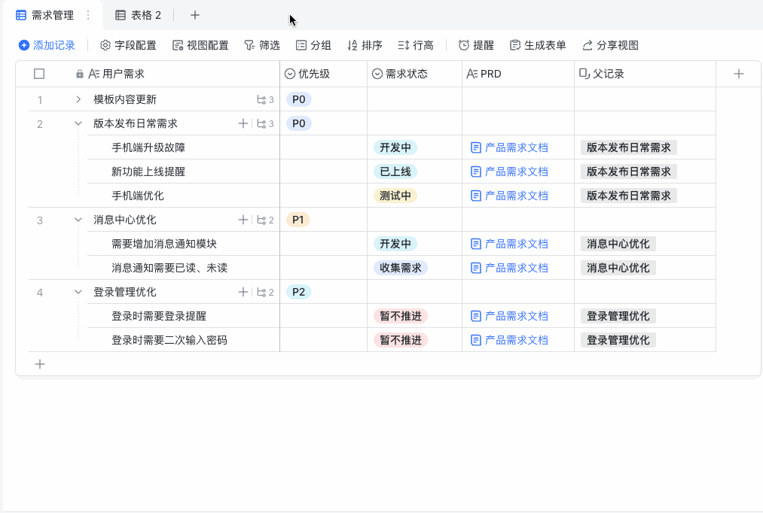The image size is (763, 513).
Task: Adjust 行高 row height
Action: click(x=416, y=45)
